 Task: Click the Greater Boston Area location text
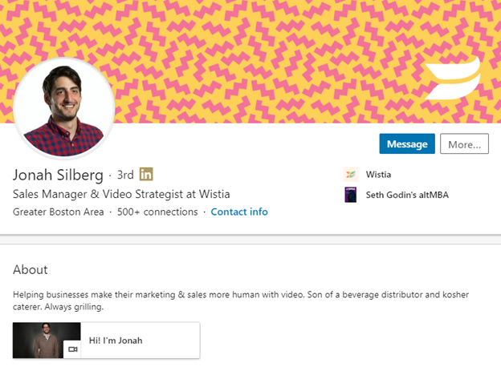[x=59, y=212]
